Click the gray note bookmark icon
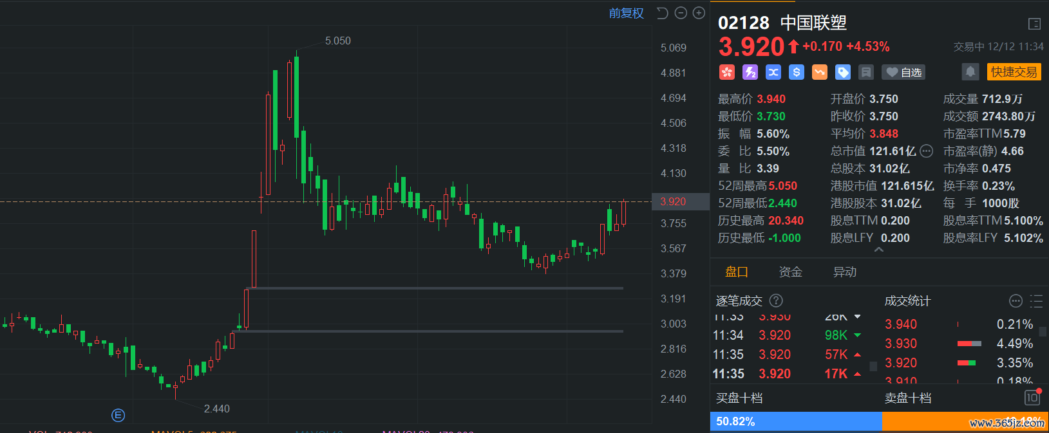1049x433 pixels. (866, 72)
